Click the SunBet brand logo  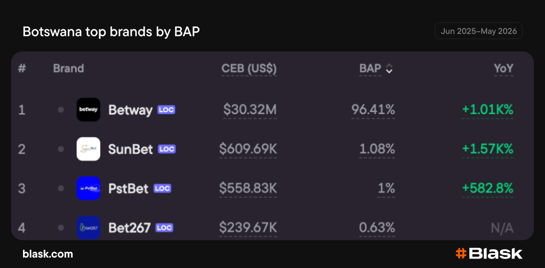pos(88,149)
